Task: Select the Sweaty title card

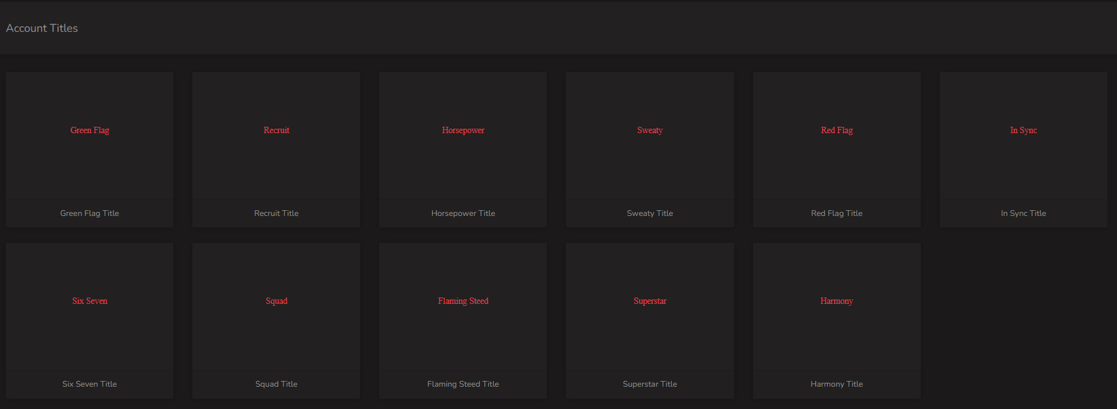Action: coord(649,149)
